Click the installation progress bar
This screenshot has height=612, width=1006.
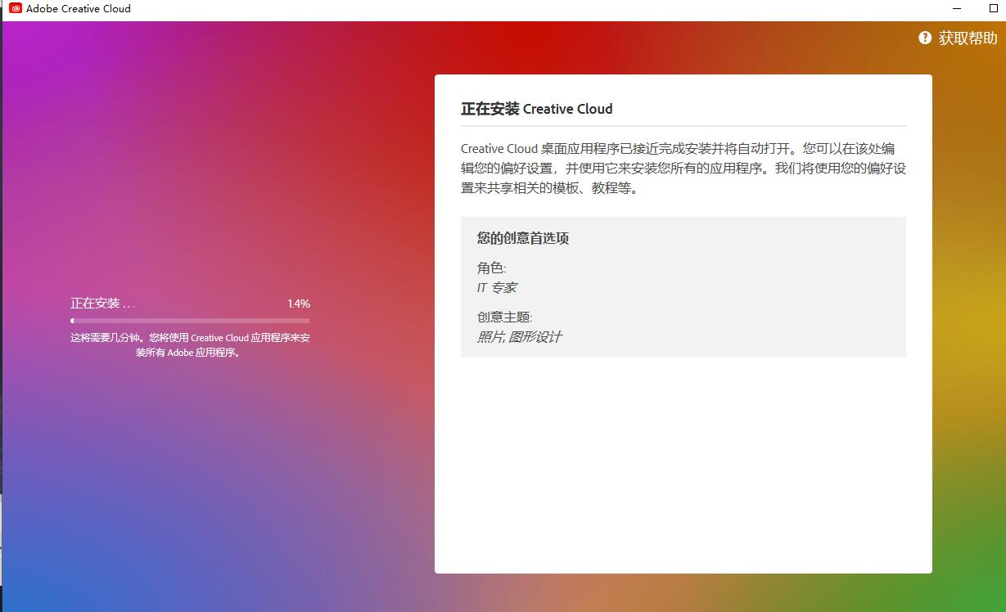[190, 321]
